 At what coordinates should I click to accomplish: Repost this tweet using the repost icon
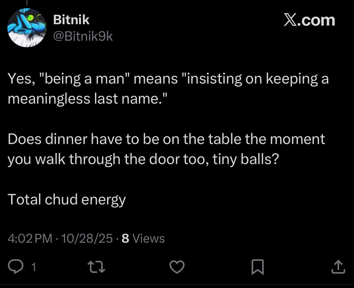point(97,267)
